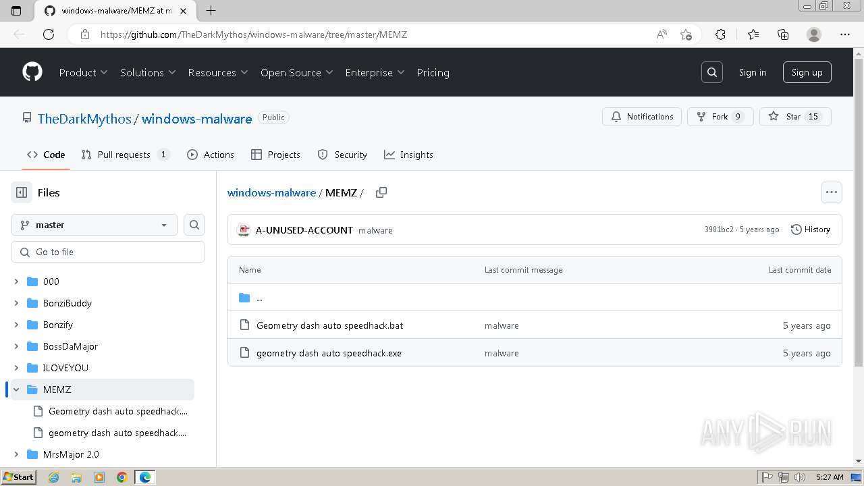Collapse the file tree panel icon
Image resolution: width=864 pixels, height=486 pixels.
[22, 192]
